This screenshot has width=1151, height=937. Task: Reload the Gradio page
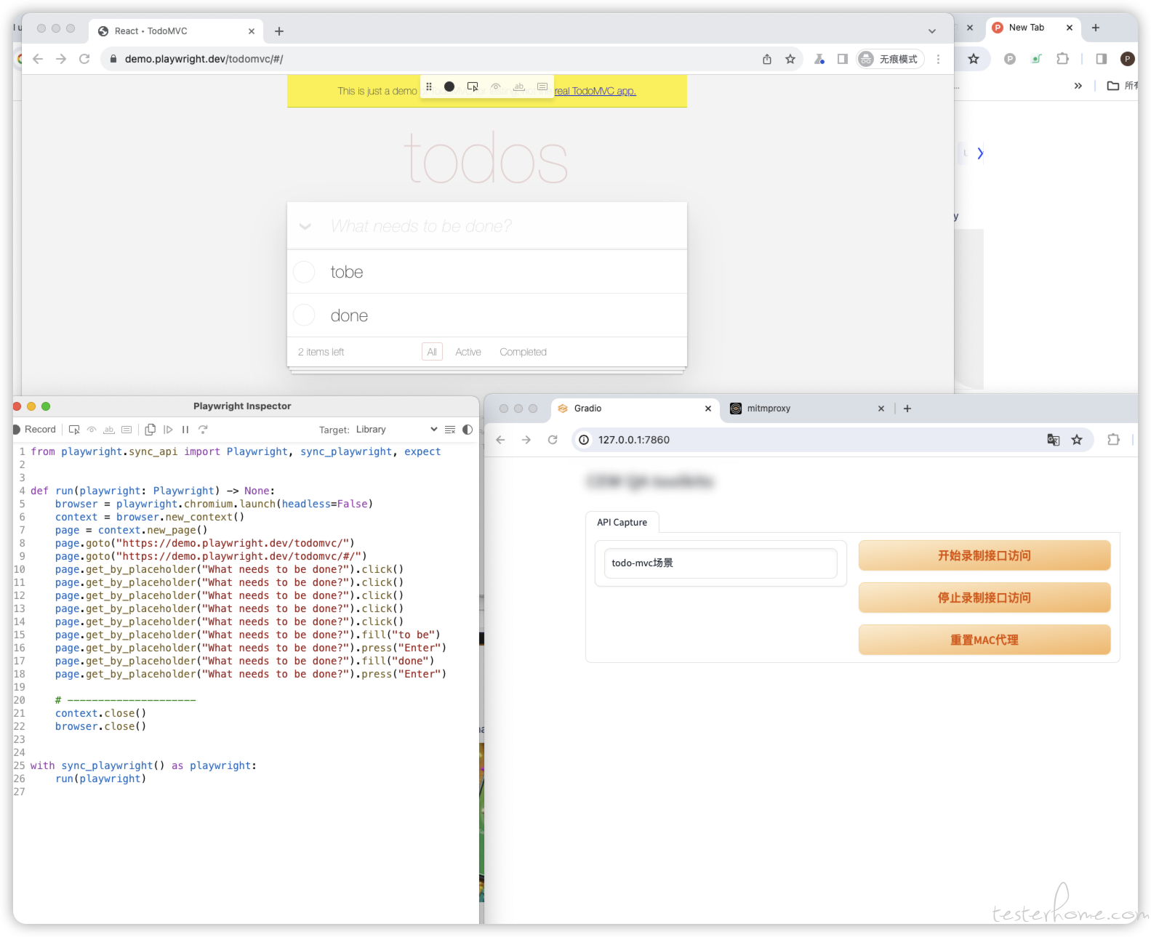(553, 440)
